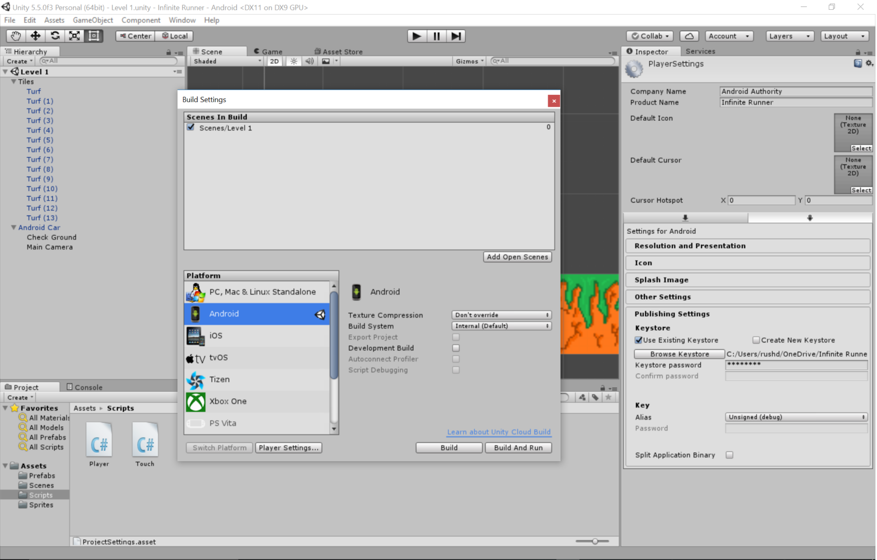
Task: Select the Rotate tool
Action: coord(55,36)
